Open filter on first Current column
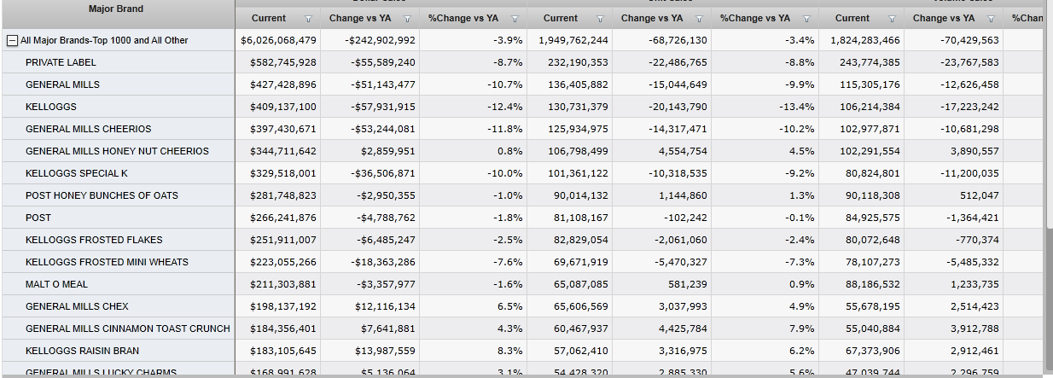 (309, 19)
